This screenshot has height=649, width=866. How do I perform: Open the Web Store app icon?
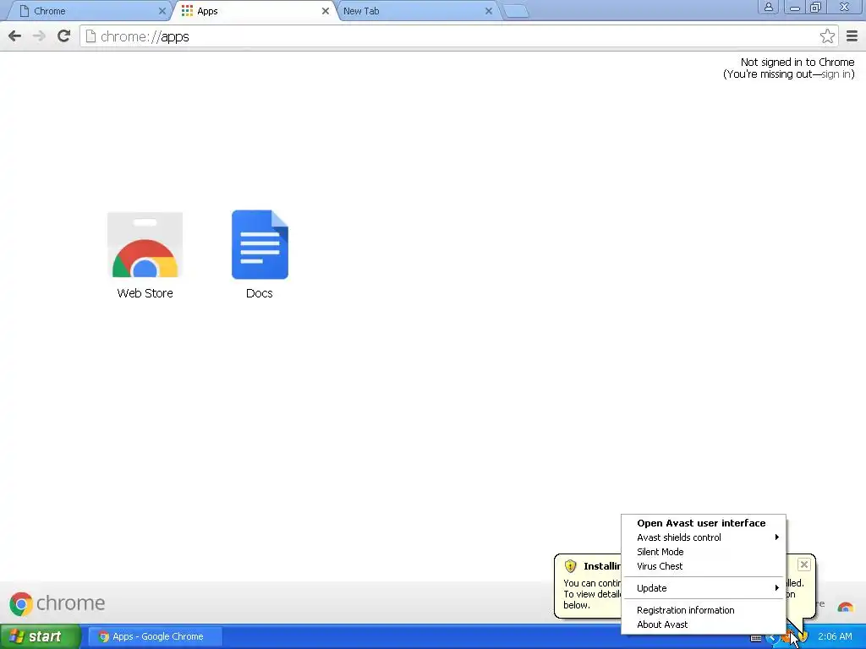145,245
